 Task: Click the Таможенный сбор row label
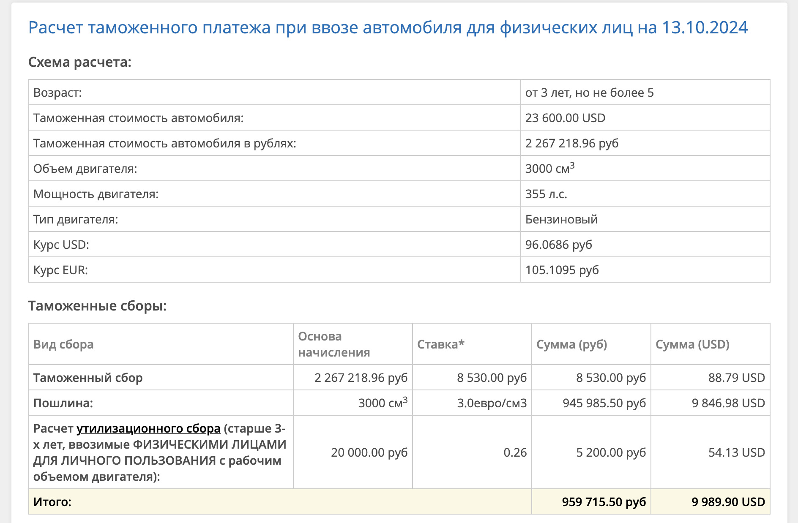pyautogui.click(x=88, y=378)
